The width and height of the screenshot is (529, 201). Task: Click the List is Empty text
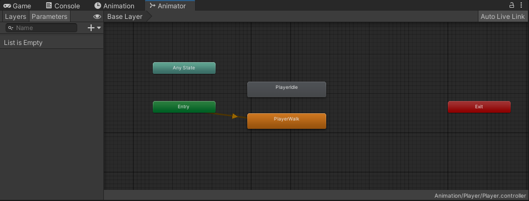click(23, 43)
